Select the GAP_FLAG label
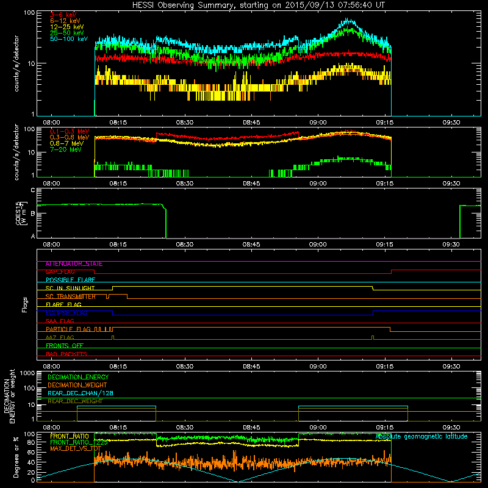 60,272
